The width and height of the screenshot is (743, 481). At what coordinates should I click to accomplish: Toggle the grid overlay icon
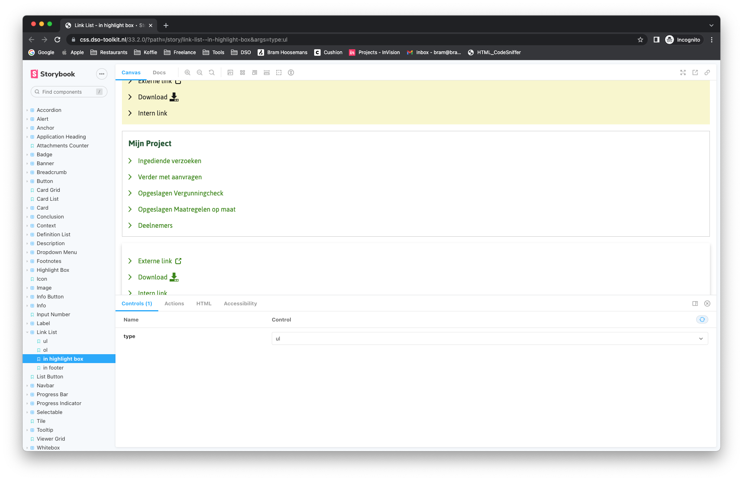(x=242, y=72)
